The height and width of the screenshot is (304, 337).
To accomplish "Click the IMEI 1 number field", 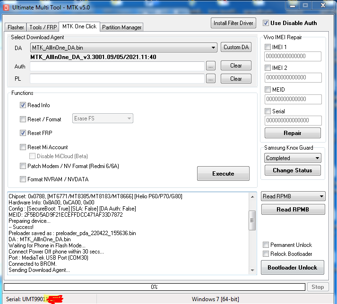I will [x=293, y=56].
